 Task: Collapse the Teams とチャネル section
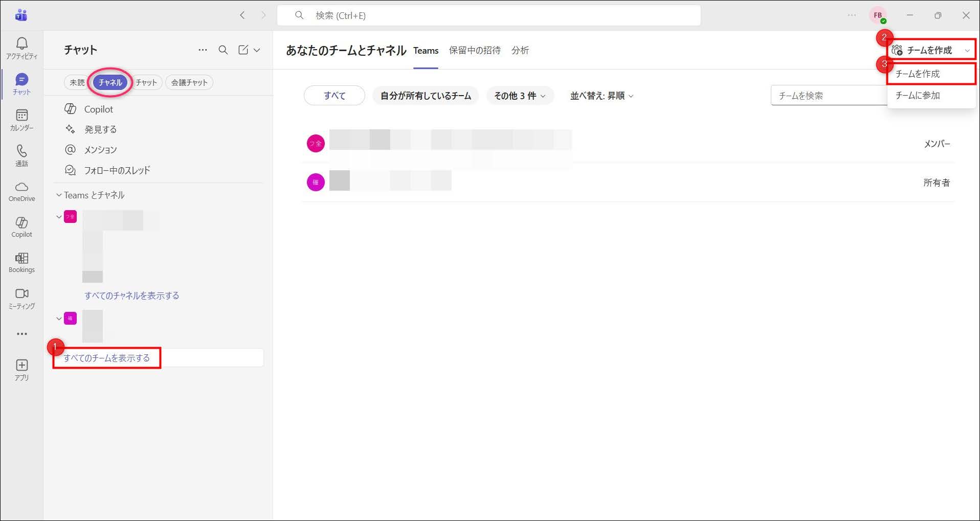tap(59, 195)
